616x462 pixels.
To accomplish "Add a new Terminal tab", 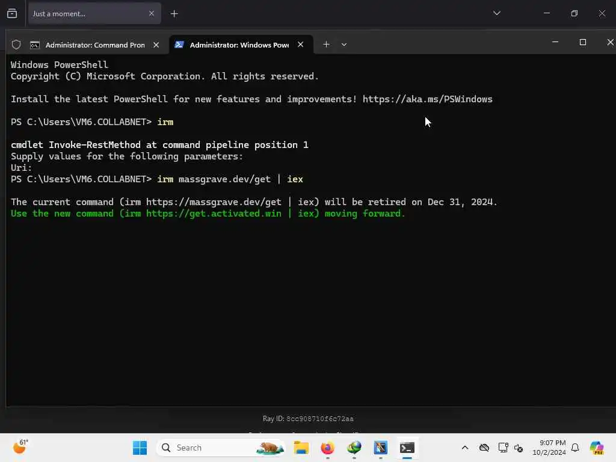I will click(x=326, y=45).
